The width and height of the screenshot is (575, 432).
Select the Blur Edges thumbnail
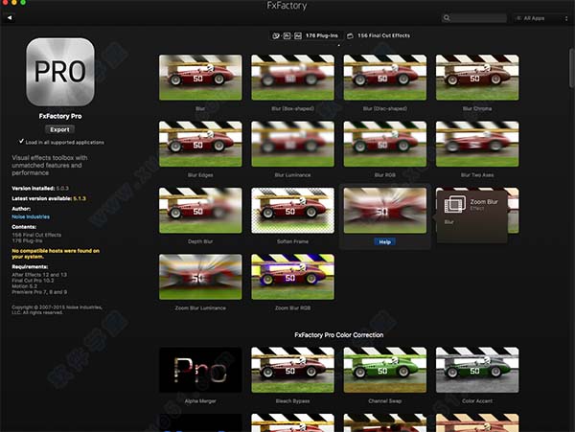[x=200, y=144]
